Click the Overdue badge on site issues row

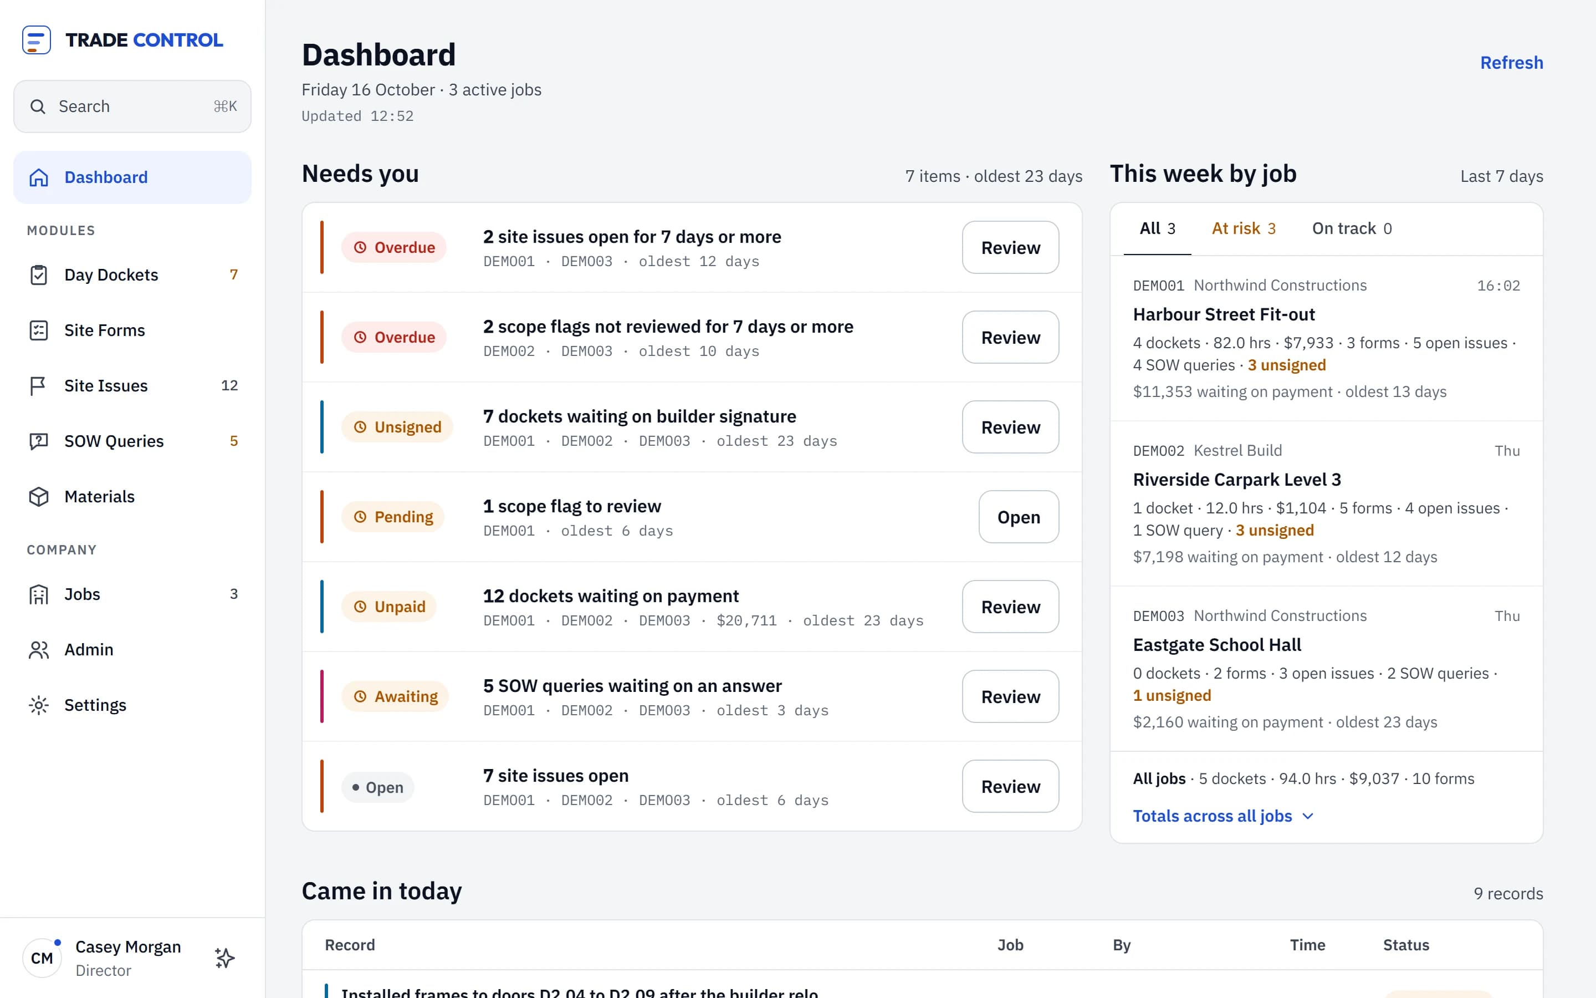tap(393, 247)
